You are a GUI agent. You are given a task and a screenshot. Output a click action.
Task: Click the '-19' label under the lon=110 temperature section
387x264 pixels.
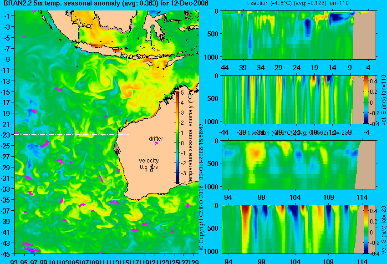[x=313, y=68]
